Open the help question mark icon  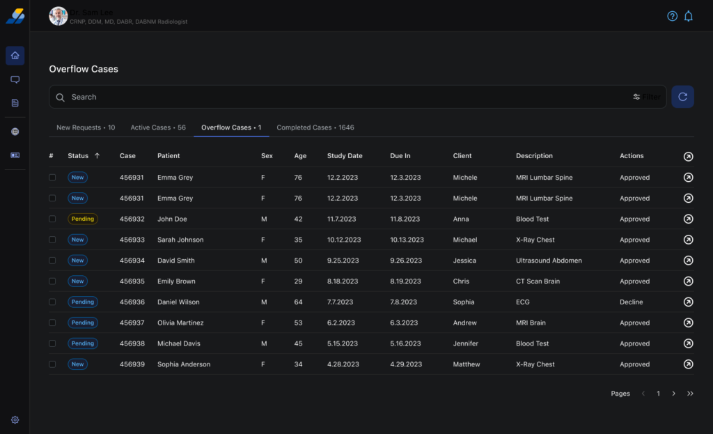672,16
